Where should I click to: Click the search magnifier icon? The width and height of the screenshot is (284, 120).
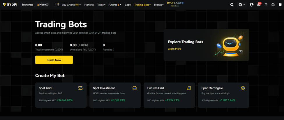point(232,5)
